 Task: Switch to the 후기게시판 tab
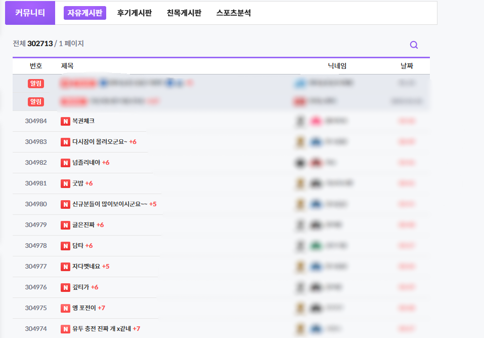pos(134,13)
